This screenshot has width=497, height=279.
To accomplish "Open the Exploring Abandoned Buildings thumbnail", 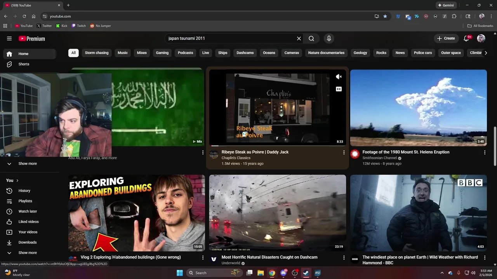I will (x=137, y=213).
